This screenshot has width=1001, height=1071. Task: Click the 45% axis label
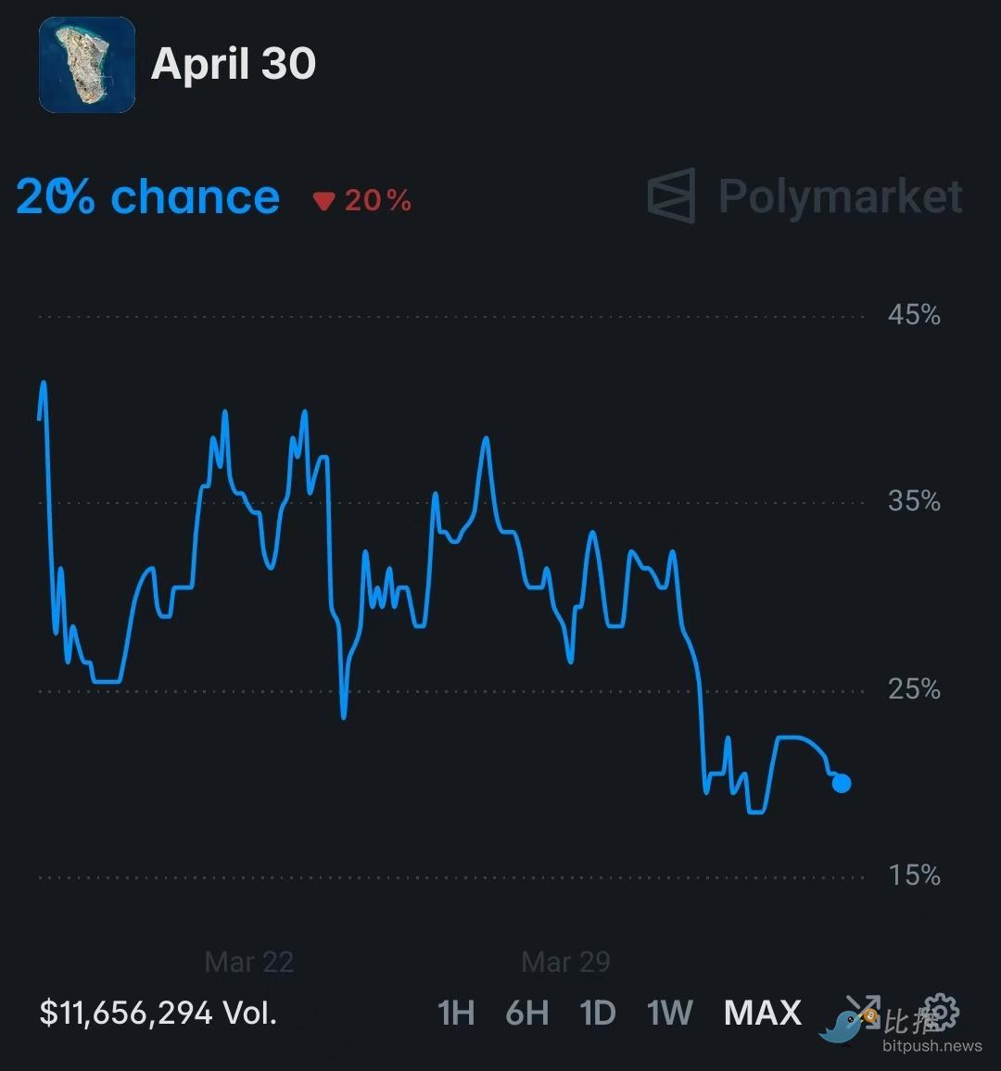(914, 315)
